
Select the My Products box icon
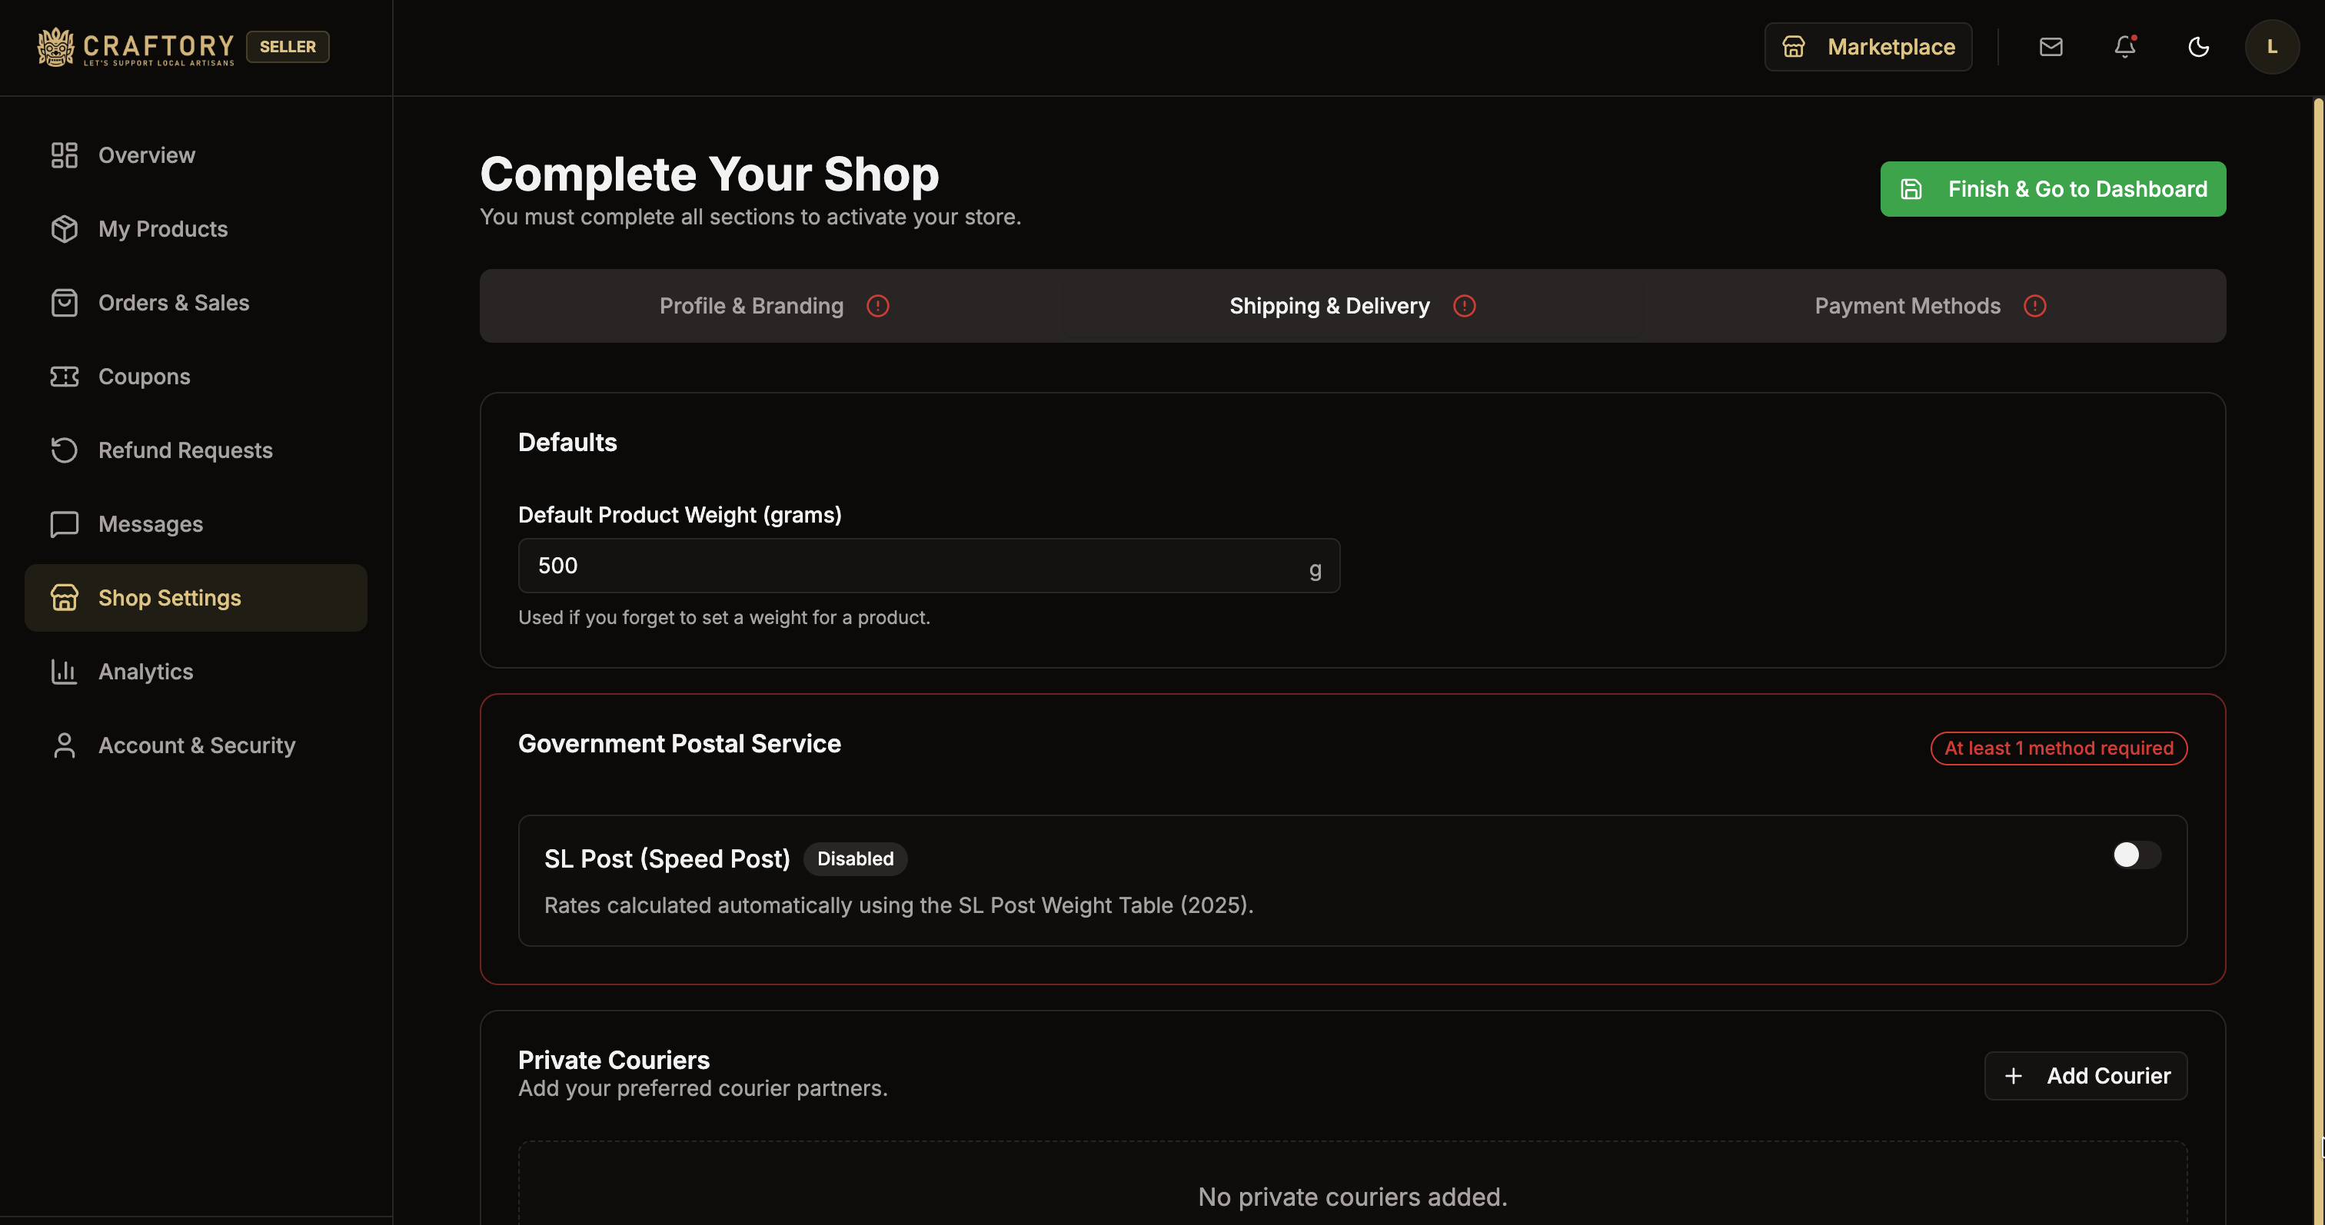[62, 228]
